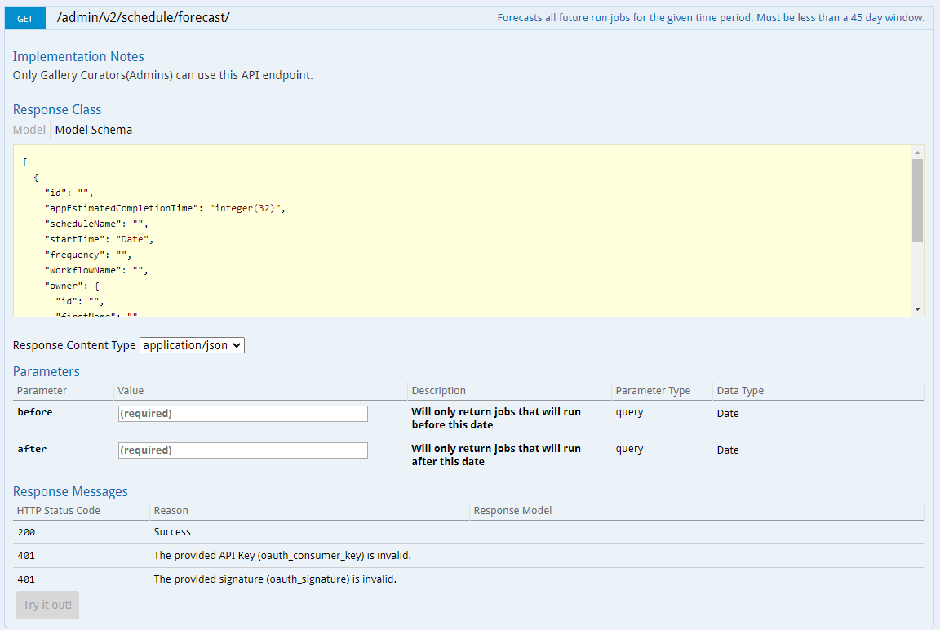Click the Parameters section heading
This screenshot has height=630, width=940.
tap(47, 371)
